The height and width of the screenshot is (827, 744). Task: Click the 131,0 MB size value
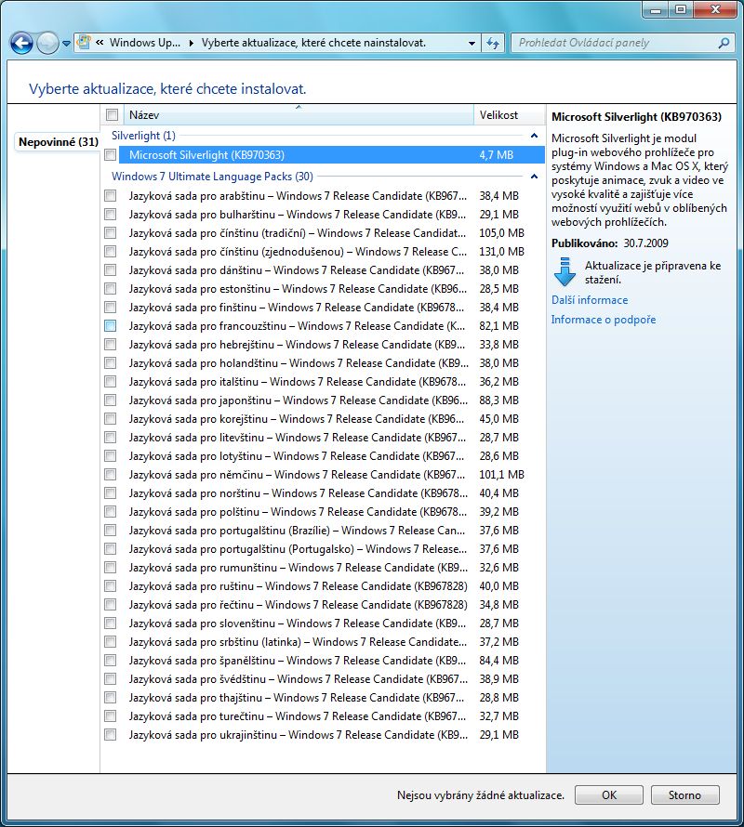pos(501,252)
